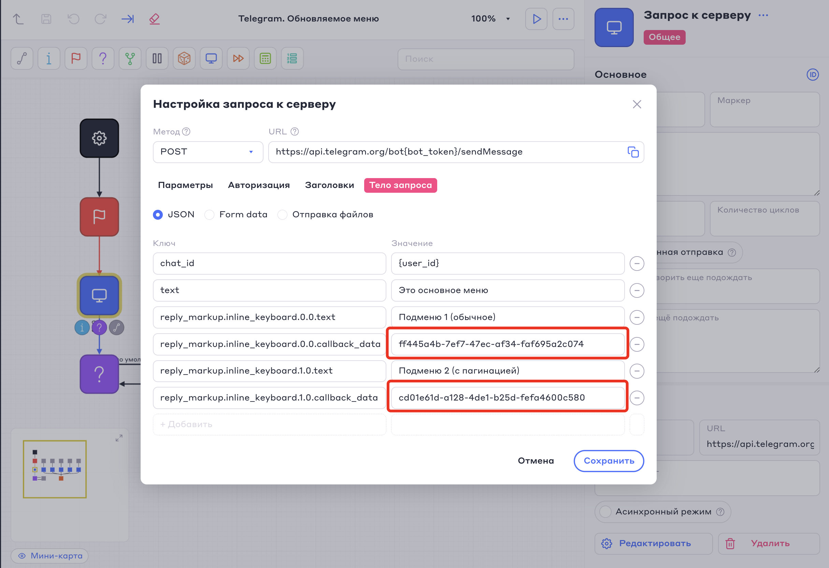This screenshot has height=568, width=829.
Task: Select the dice random block tool
Action: click(184, 58)
